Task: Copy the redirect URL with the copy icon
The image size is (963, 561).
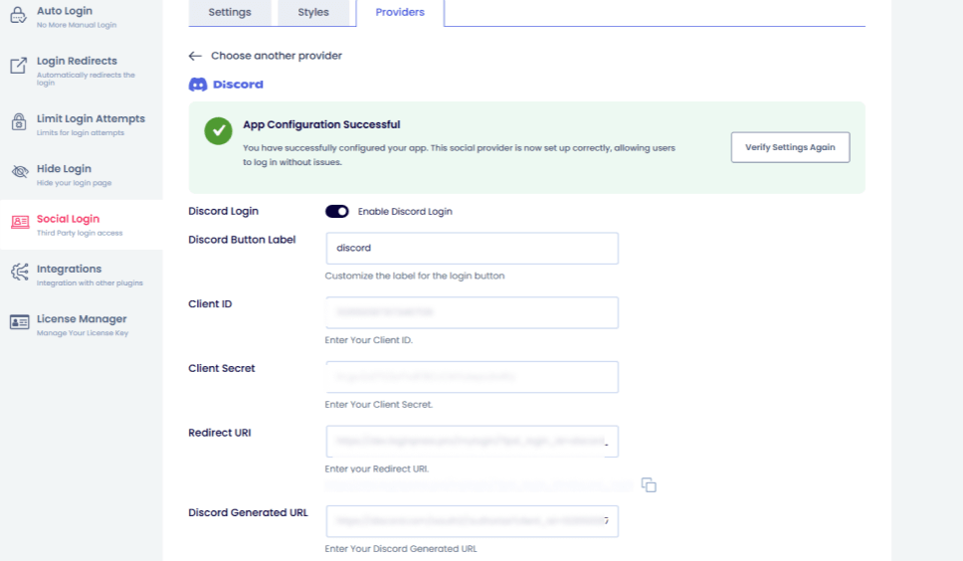Action: coord(649,484)
